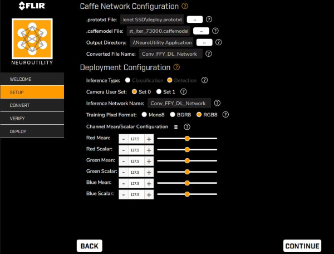This screenshot has height=254, width=334.
Task: Increase Red Mean with plus button
Action: point(149,139)
